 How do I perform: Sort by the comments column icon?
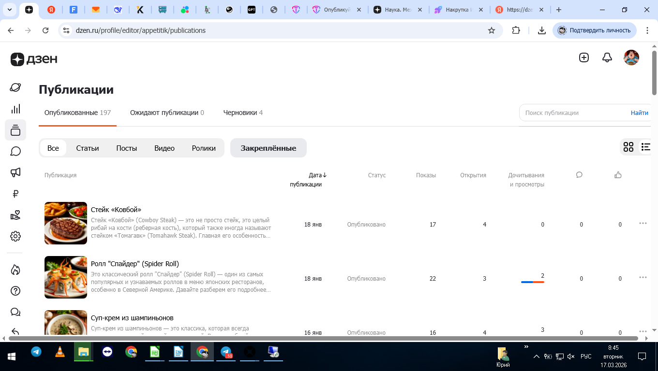point(579,175)
